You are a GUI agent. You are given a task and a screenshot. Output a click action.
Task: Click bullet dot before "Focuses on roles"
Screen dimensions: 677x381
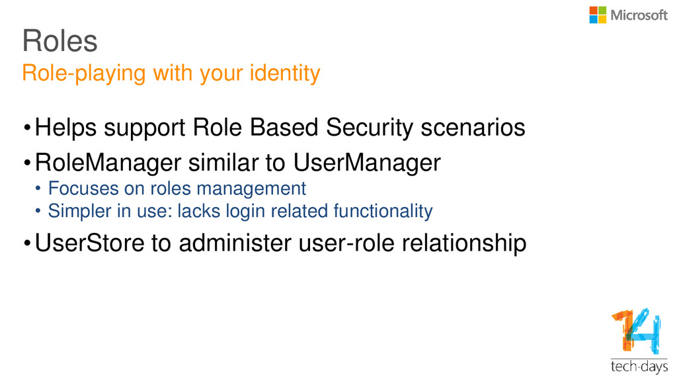click(38, 190)
